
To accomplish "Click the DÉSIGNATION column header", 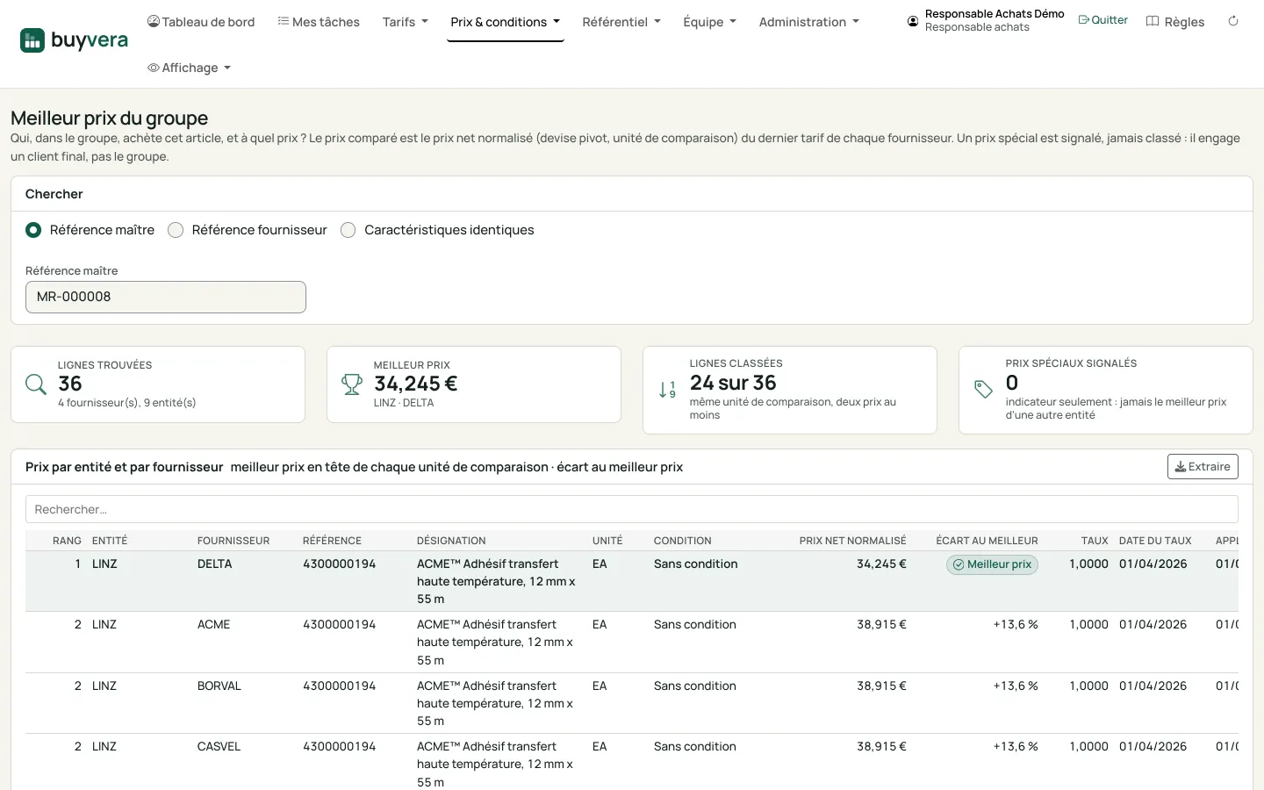I will click(x=451, y=541).
